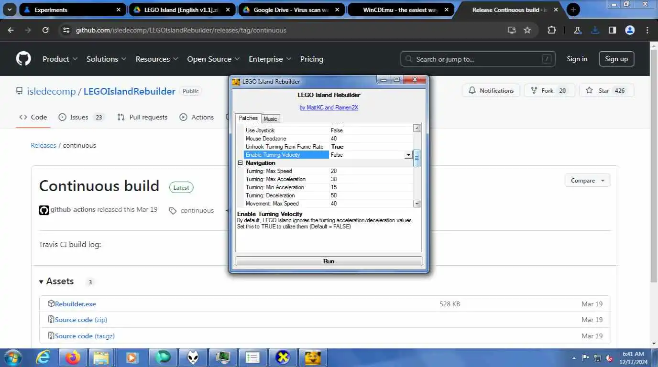
Task: Switch to the Google Drive Virus scan tab
Action: 291,10
